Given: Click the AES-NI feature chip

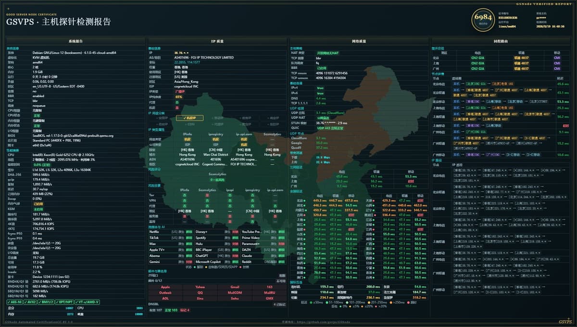Looking at the screenshot, I should click(14, 302).
